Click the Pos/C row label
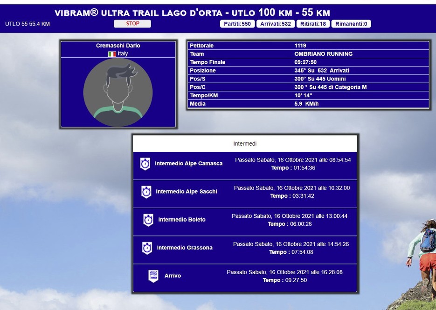 coord(198,87)
